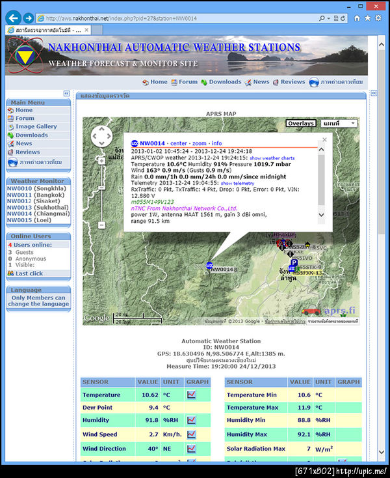Open the browser home icon
Viewport: 390px width, 478px height.
[x=357, y=18]
